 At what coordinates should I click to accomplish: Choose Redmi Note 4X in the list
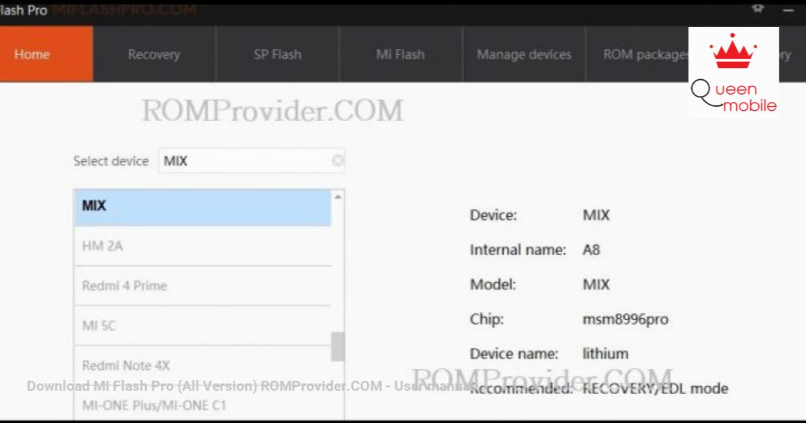coord(202,366)
